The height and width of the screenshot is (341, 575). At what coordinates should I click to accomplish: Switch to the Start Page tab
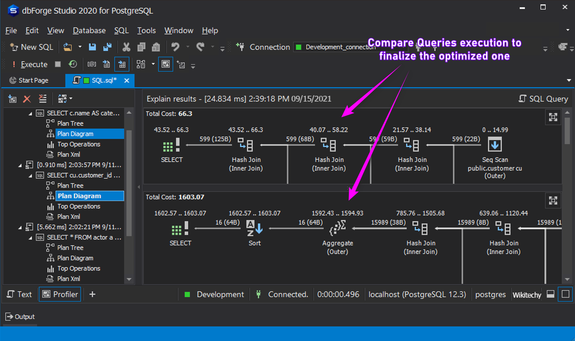click(29, 80)
